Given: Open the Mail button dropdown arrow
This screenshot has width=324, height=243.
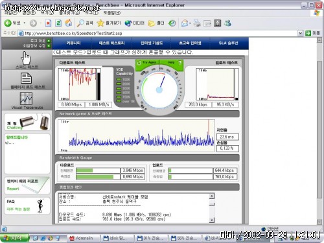Looking at the screenshot, I should [x=190, y=23].
